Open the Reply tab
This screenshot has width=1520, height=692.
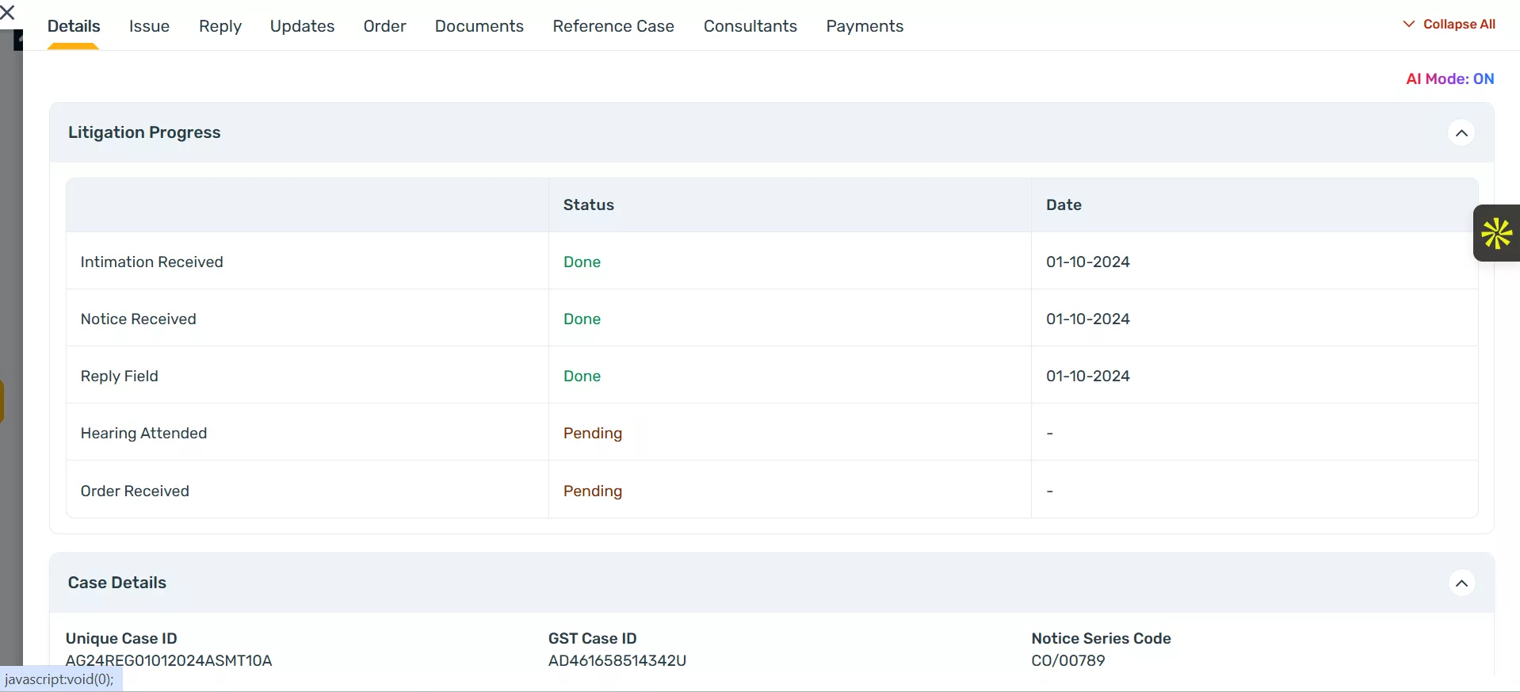coord(220,26)
